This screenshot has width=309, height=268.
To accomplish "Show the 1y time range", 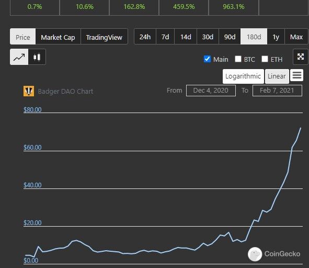I will click(276, 37).
